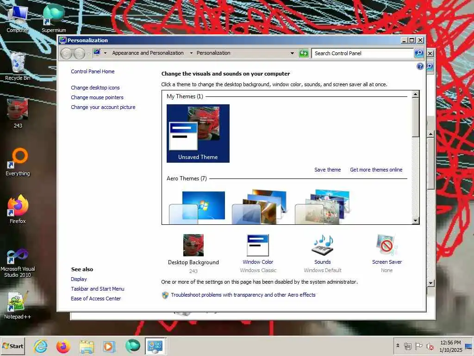
Task: Click the Firefox taskbar icon
Action: (63, 346)
